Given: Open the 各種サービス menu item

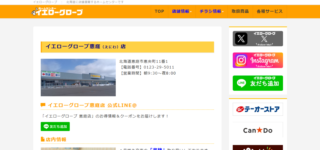Looking at the screenshot, I should click(270, 11).
